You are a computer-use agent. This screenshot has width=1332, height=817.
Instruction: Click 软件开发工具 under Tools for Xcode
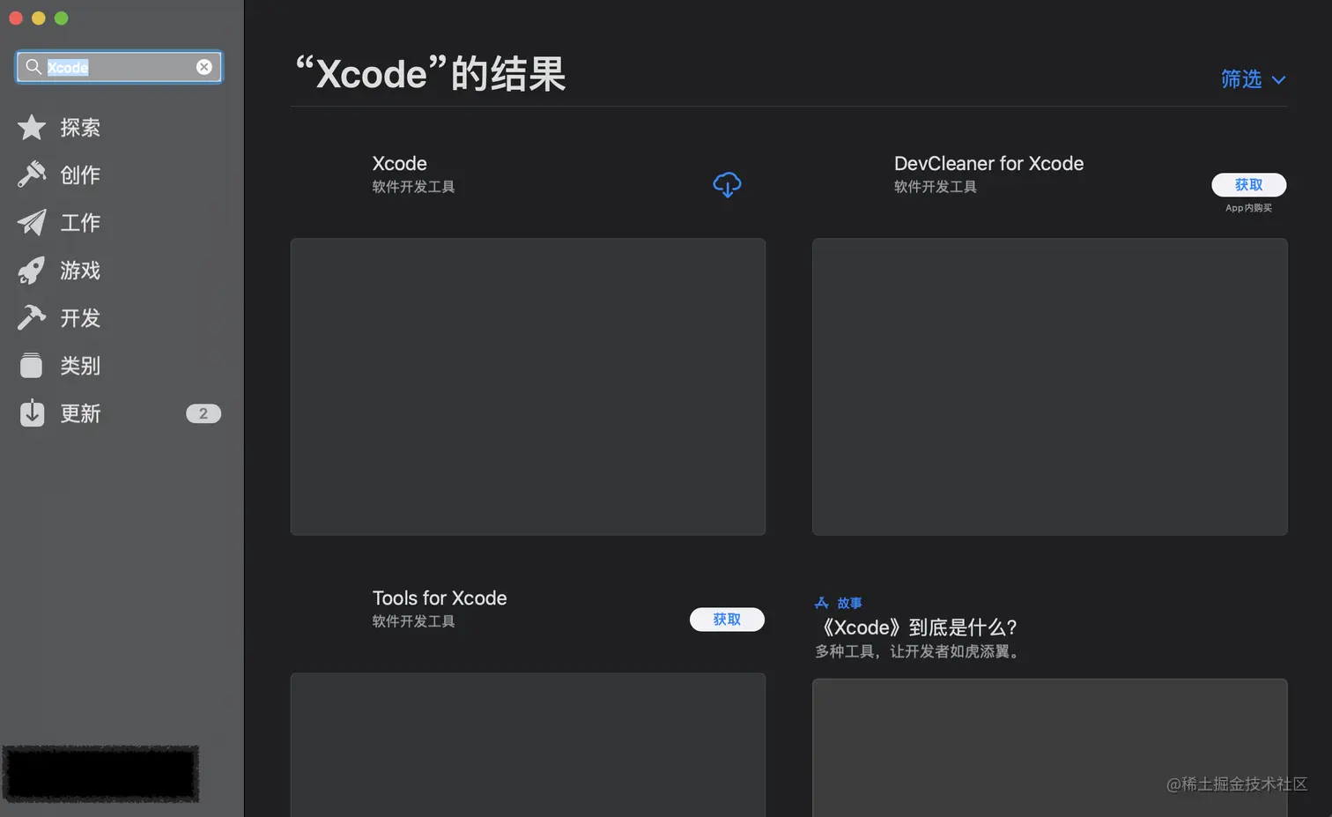(x=413, y=621)
